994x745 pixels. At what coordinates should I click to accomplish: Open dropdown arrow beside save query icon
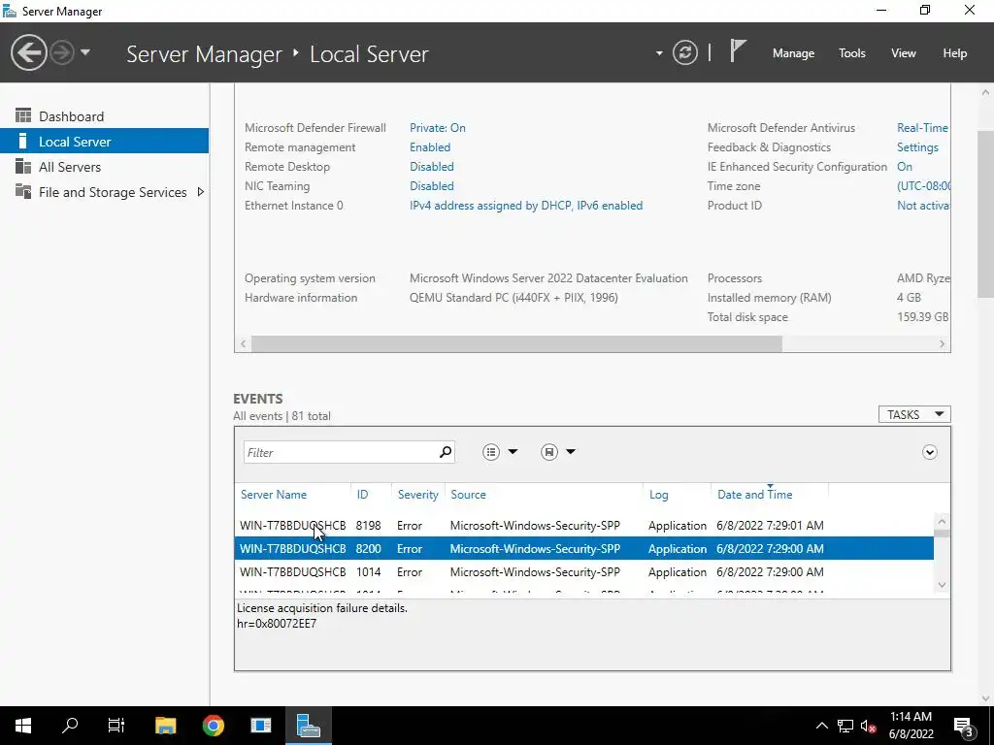tap(571, 452)
